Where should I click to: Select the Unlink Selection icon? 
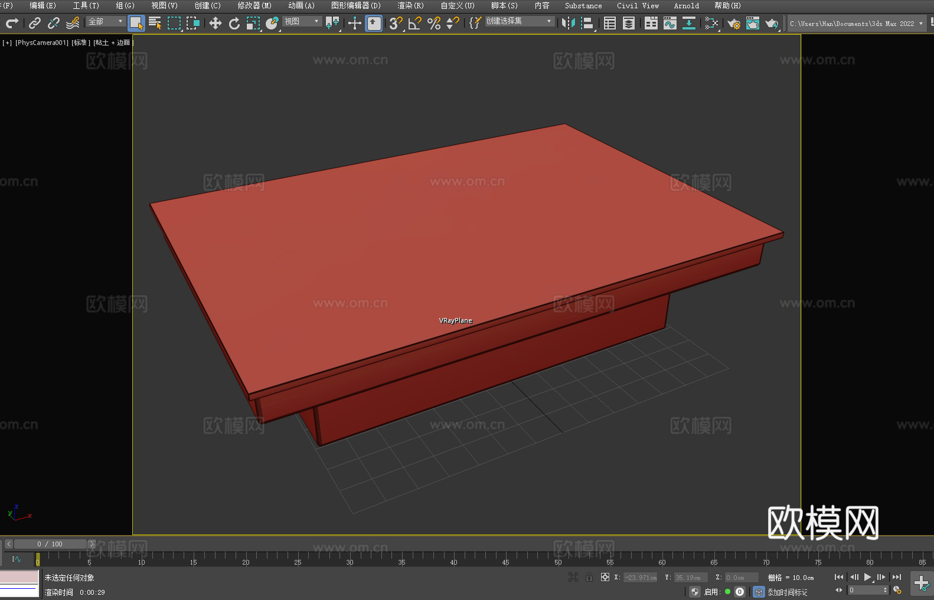click(54, 23)
